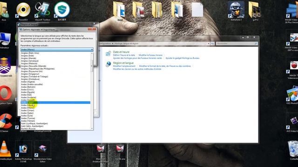Launch the Opera browser desktop shortcut
Screen dimensions: 298x167
pyautogui.click(x=6, y=95)
